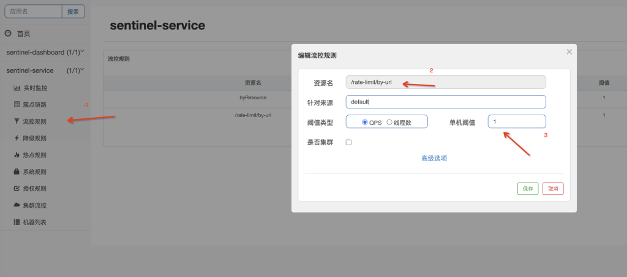The image size is (627, 277).
Task: Click the lightning bolt icon for 降级规则
Action: (x=17, y=138)
